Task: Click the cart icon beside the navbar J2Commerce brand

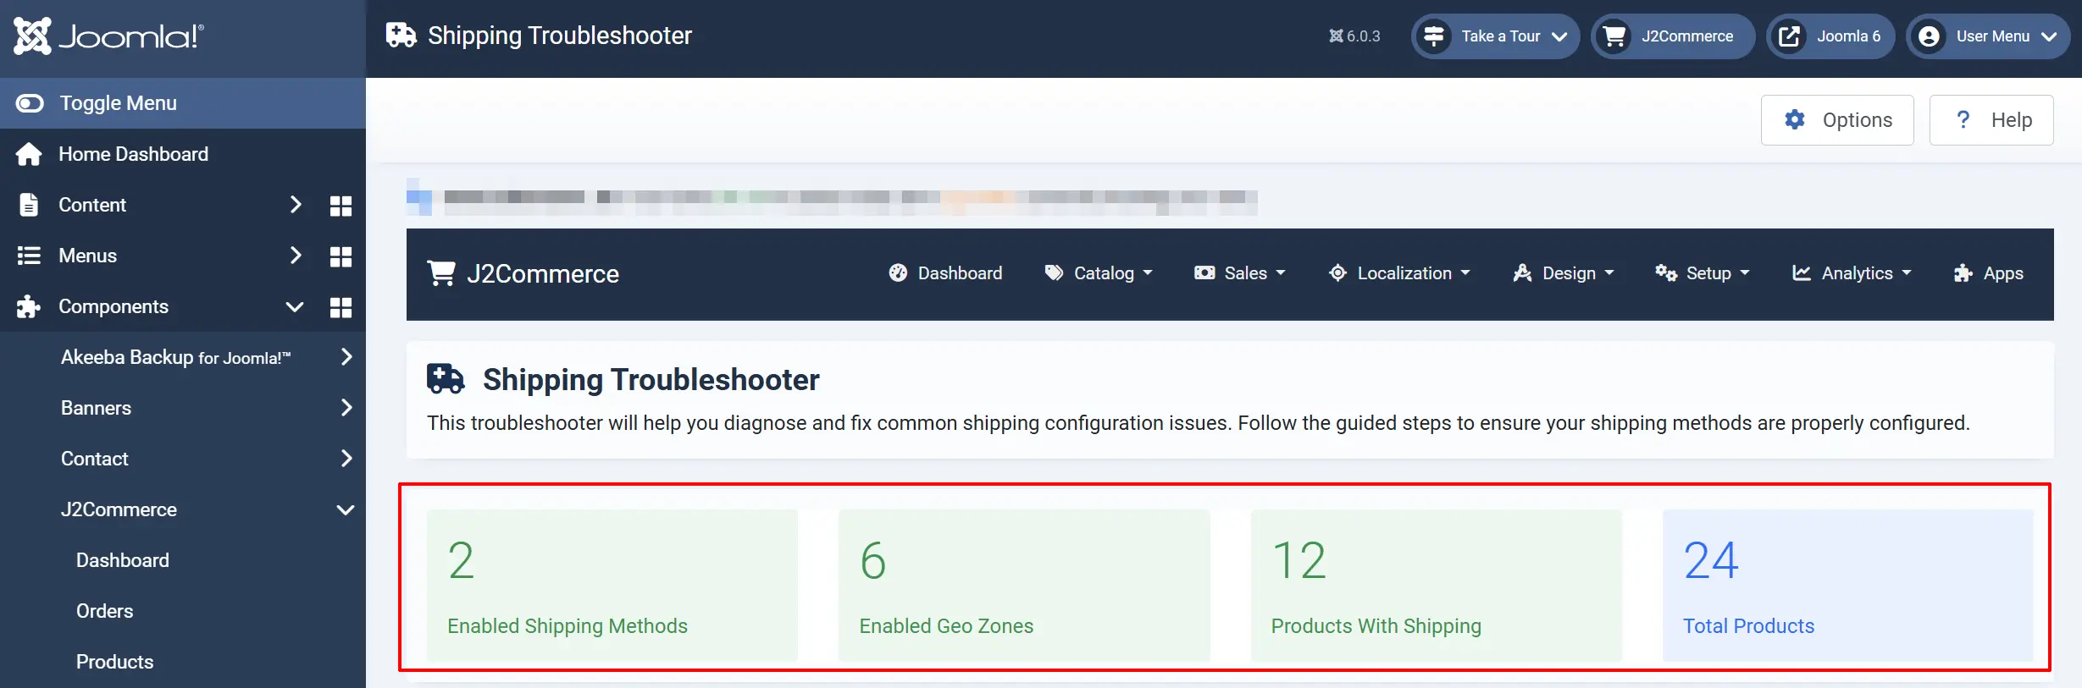Action: (x=441, y=273)
